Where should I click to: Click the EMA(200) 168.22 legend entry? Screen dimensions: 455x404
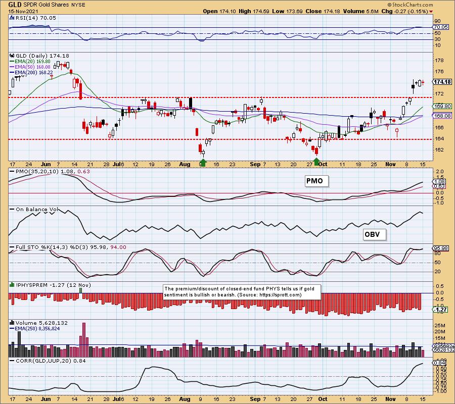[31, 72]
